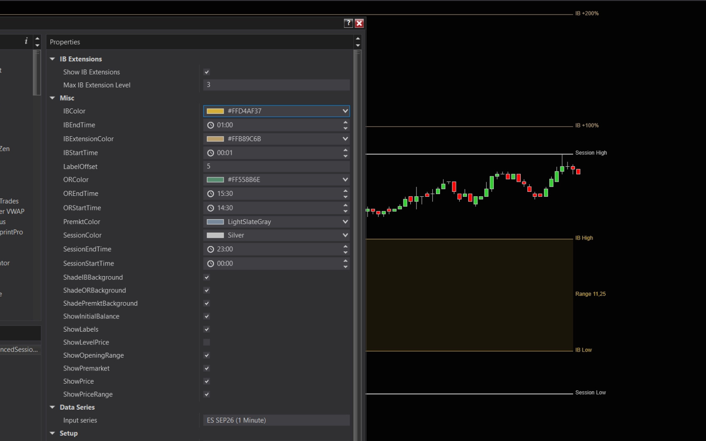Click the Session Low label on chart
This screenshot has height=441, width=706.
(590, 392)
